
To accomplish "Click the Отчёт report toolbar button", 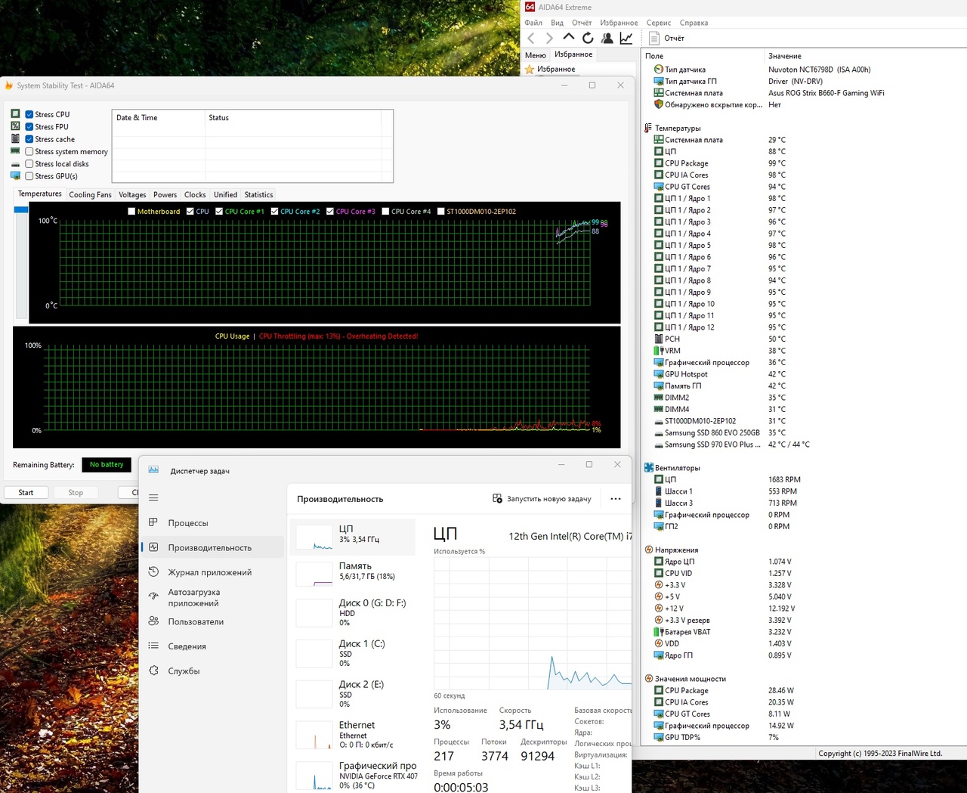I will [x=666, y=38].
